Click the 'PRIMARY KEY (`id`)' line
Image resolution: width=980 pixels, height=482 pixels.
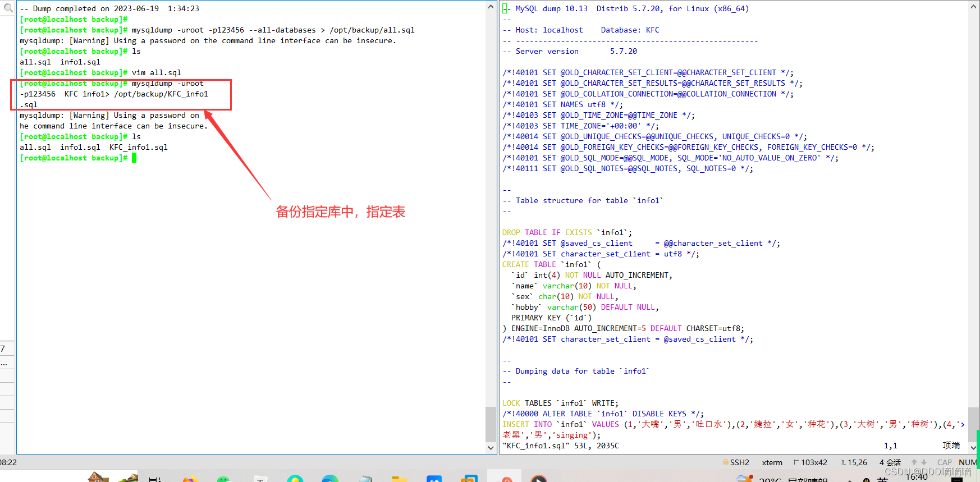[x=552, y=318]
